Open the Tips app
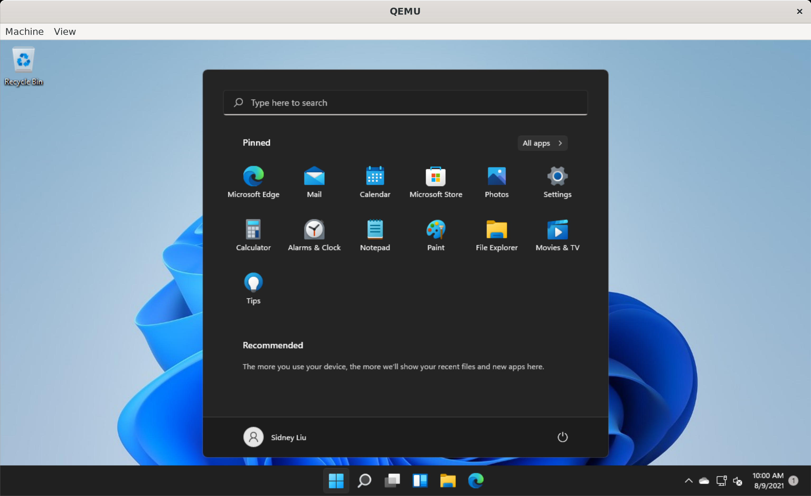 click(253, 288)
